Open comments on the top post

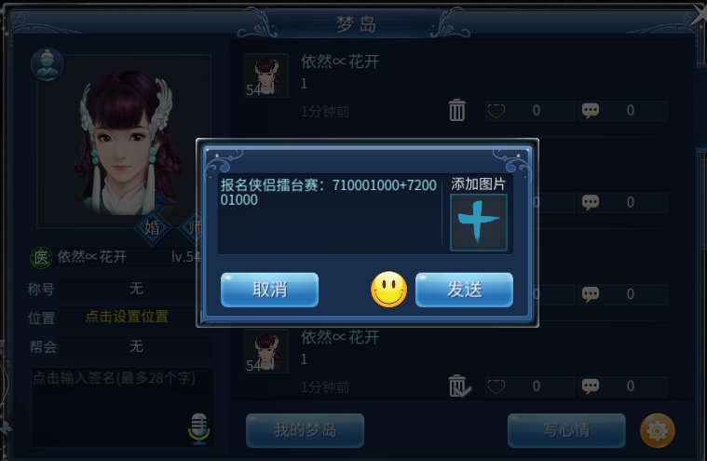coord(591,111)
